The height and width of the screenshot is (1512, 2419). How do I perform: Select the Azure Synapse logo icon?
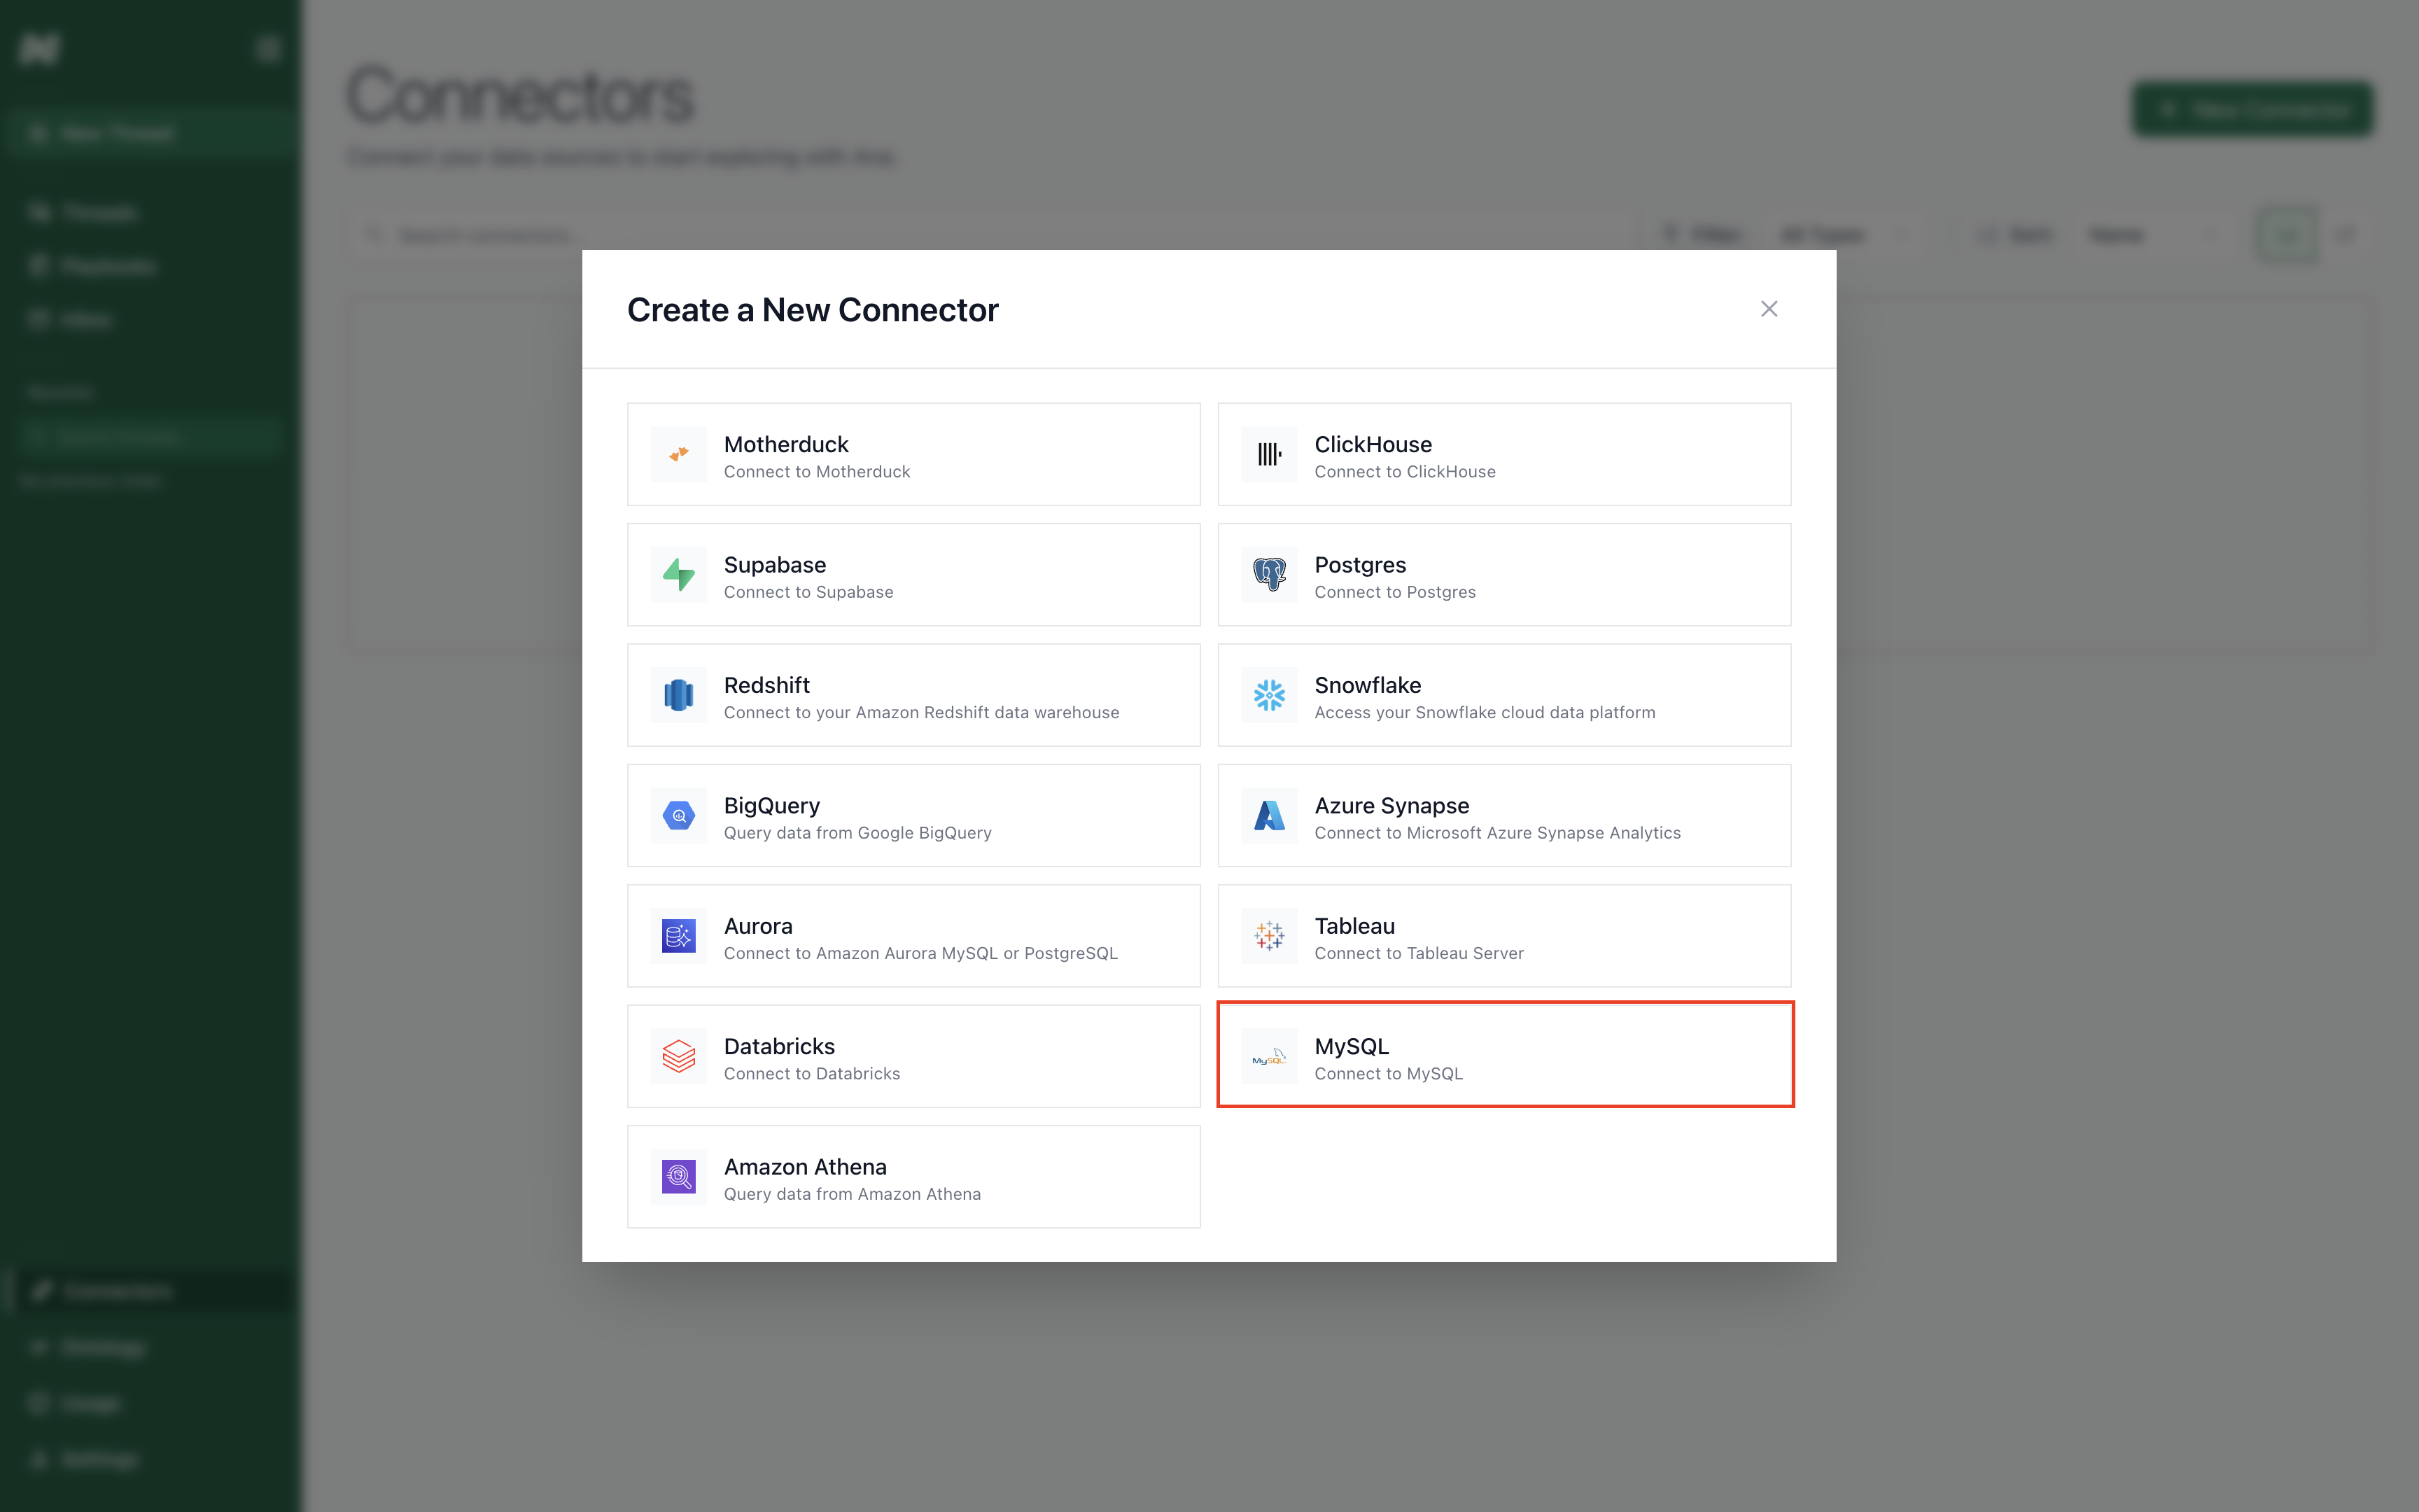1270,816
